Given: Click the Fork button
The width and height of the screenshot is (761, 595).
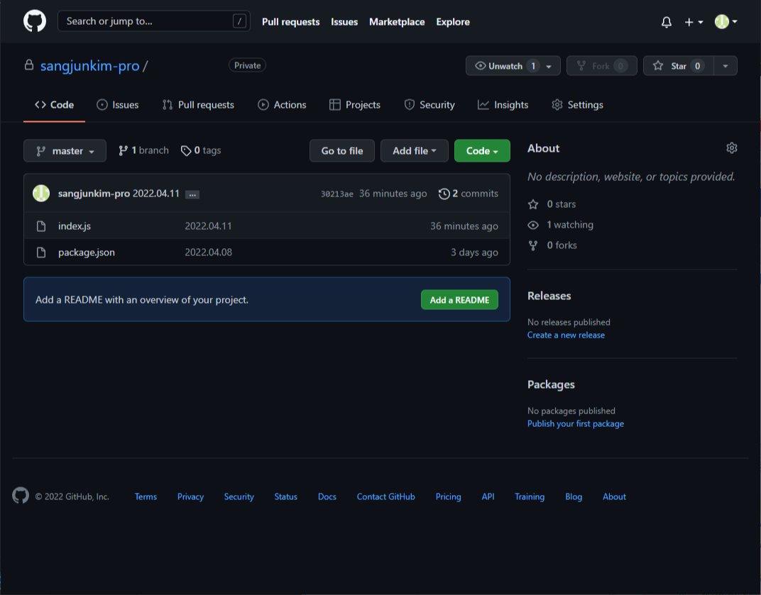Looking at the screenshot, I should point(602,65).
